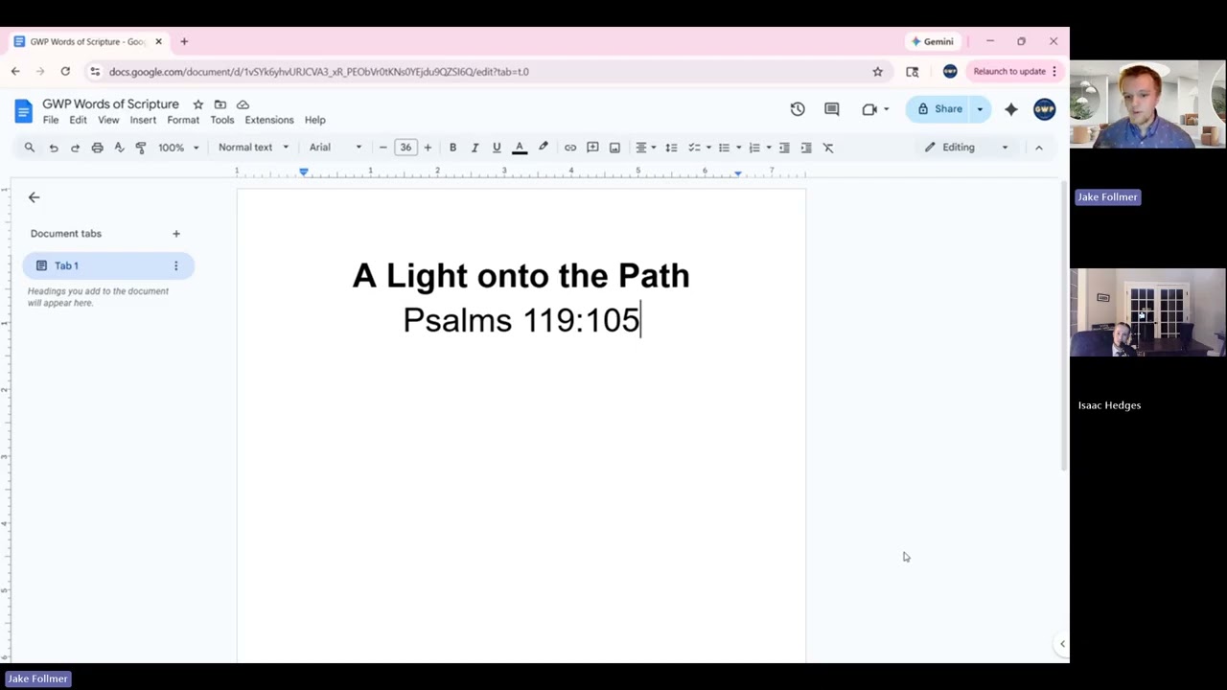Viewport: 1227px width, 690px height.
Task: Toggle underline formatting
Action: (497, 148)
